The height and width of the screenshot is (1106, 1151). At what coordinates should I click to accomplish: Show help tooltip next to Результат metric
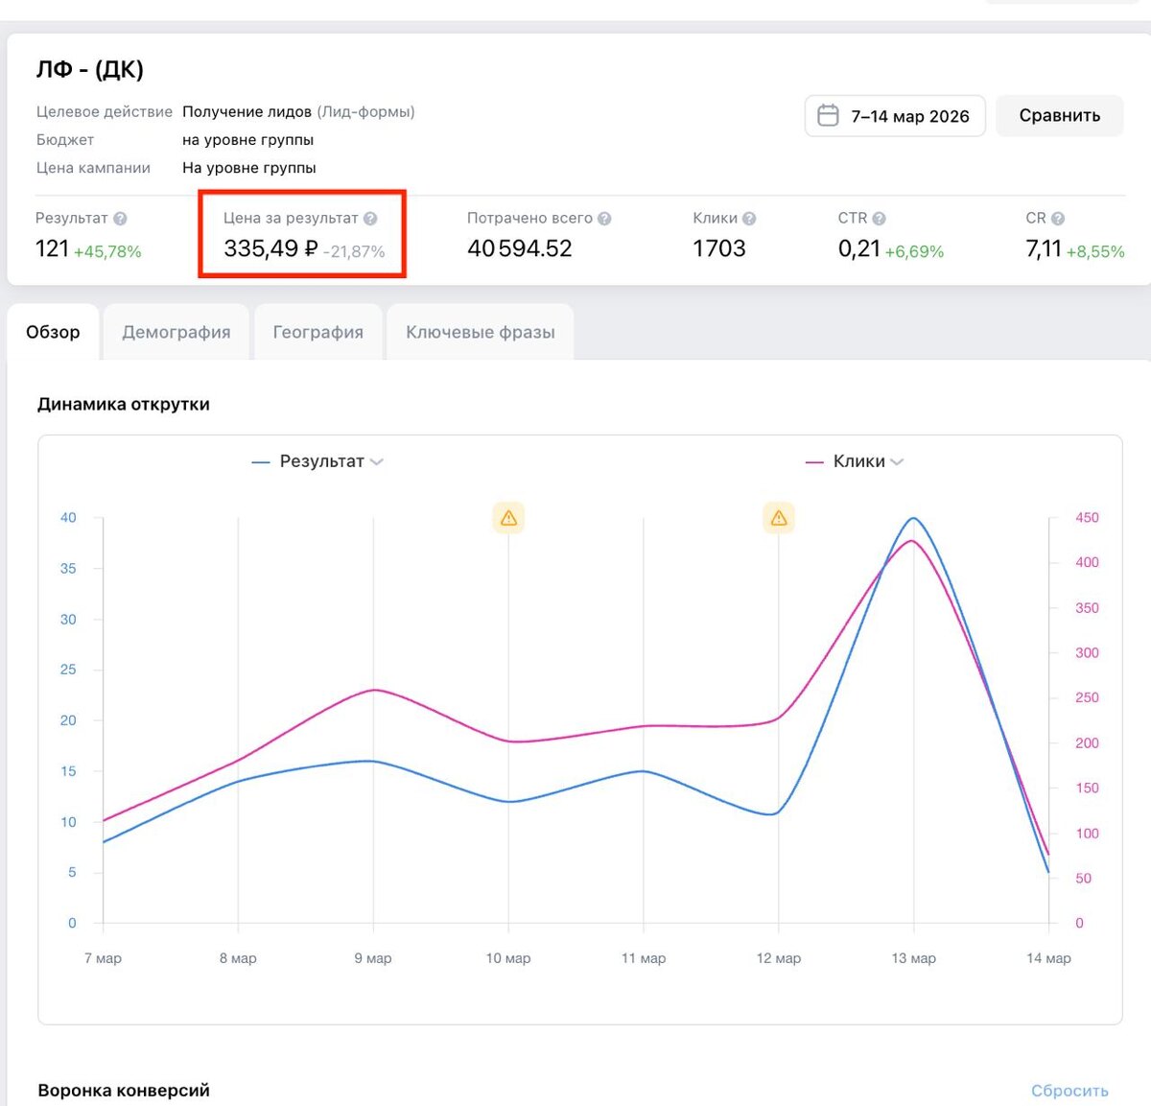pyautogui.click(x=120, y=219)
